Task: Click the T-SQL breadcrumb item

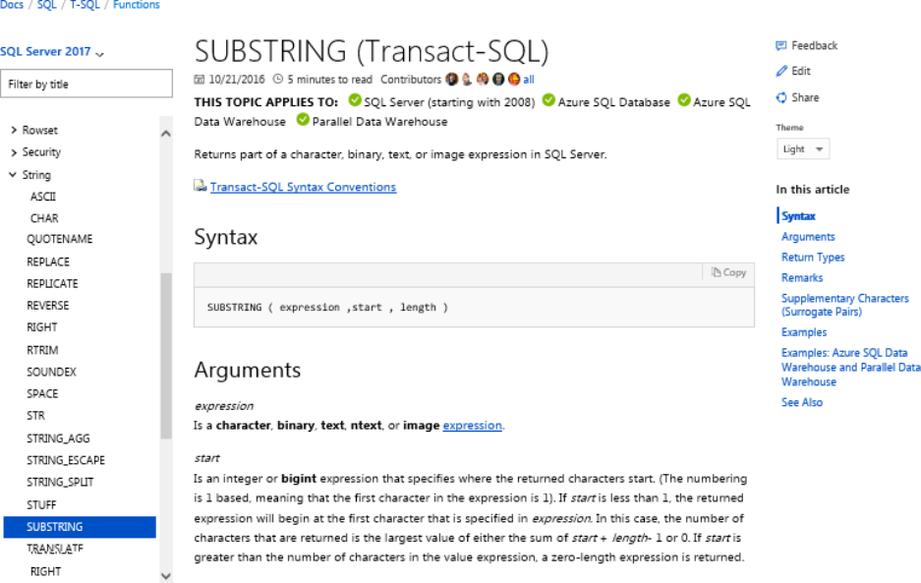Action: pyautogui.click(x=84, y=5)
